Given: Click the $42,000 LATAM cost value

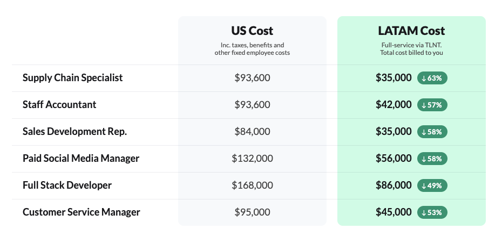Looking at the screenshot, I should (394, 105).
